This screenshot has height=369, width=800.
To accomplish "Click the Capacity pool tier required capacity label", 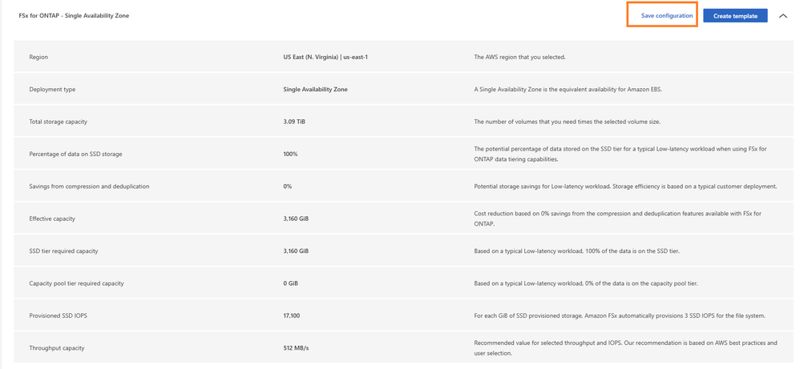I will point(76,283).
